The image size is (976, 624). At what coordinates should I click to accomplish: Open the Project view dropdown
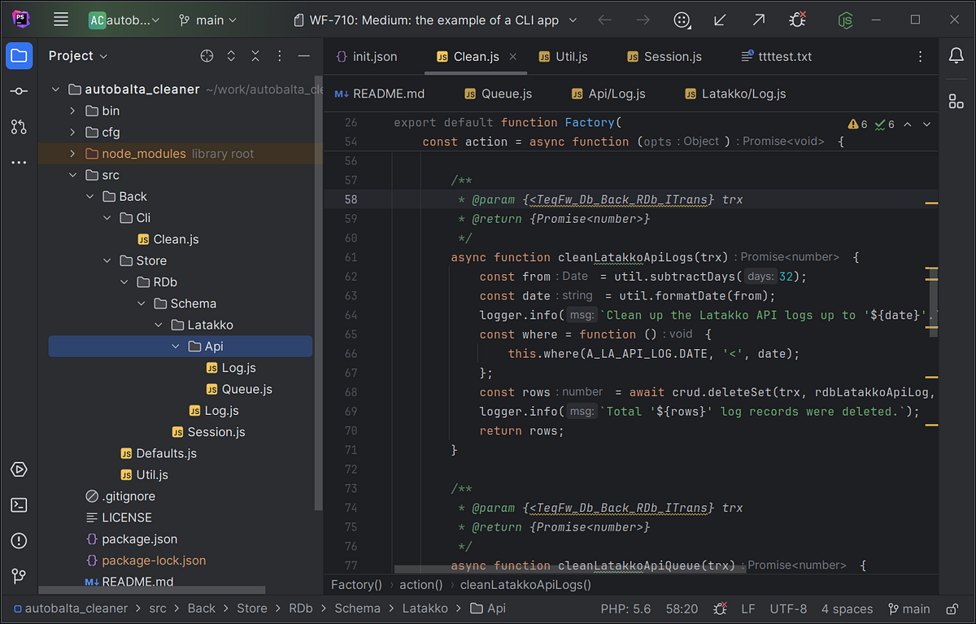click(x=78, y=56)
